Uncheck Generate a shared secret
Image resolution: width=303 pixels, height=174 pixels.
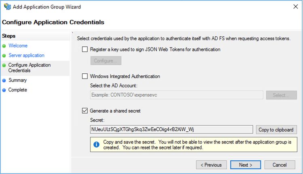coord(85,111)
